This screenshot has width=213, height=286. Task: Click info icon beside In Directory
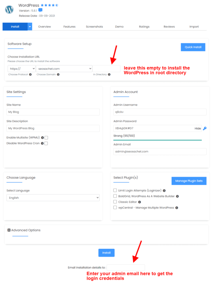pos(109,75)
